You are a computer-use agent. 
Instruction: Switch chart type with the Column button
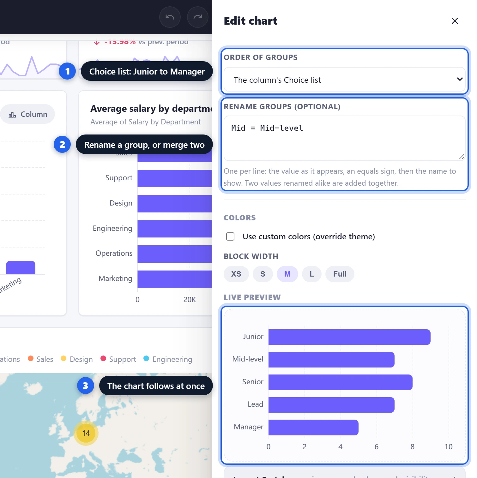pyautogui.click(x=27, y=114)
